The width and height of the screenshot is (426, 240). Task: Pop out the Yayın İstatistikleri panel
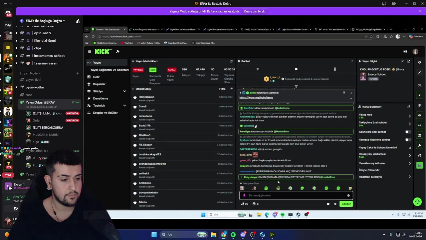click(x=231, y=61)
